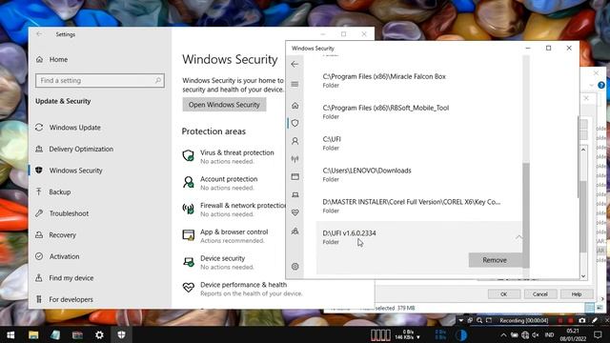The image size is (610, 343).
Task: Open Account protection link in Settings
Action: point(229,179)
